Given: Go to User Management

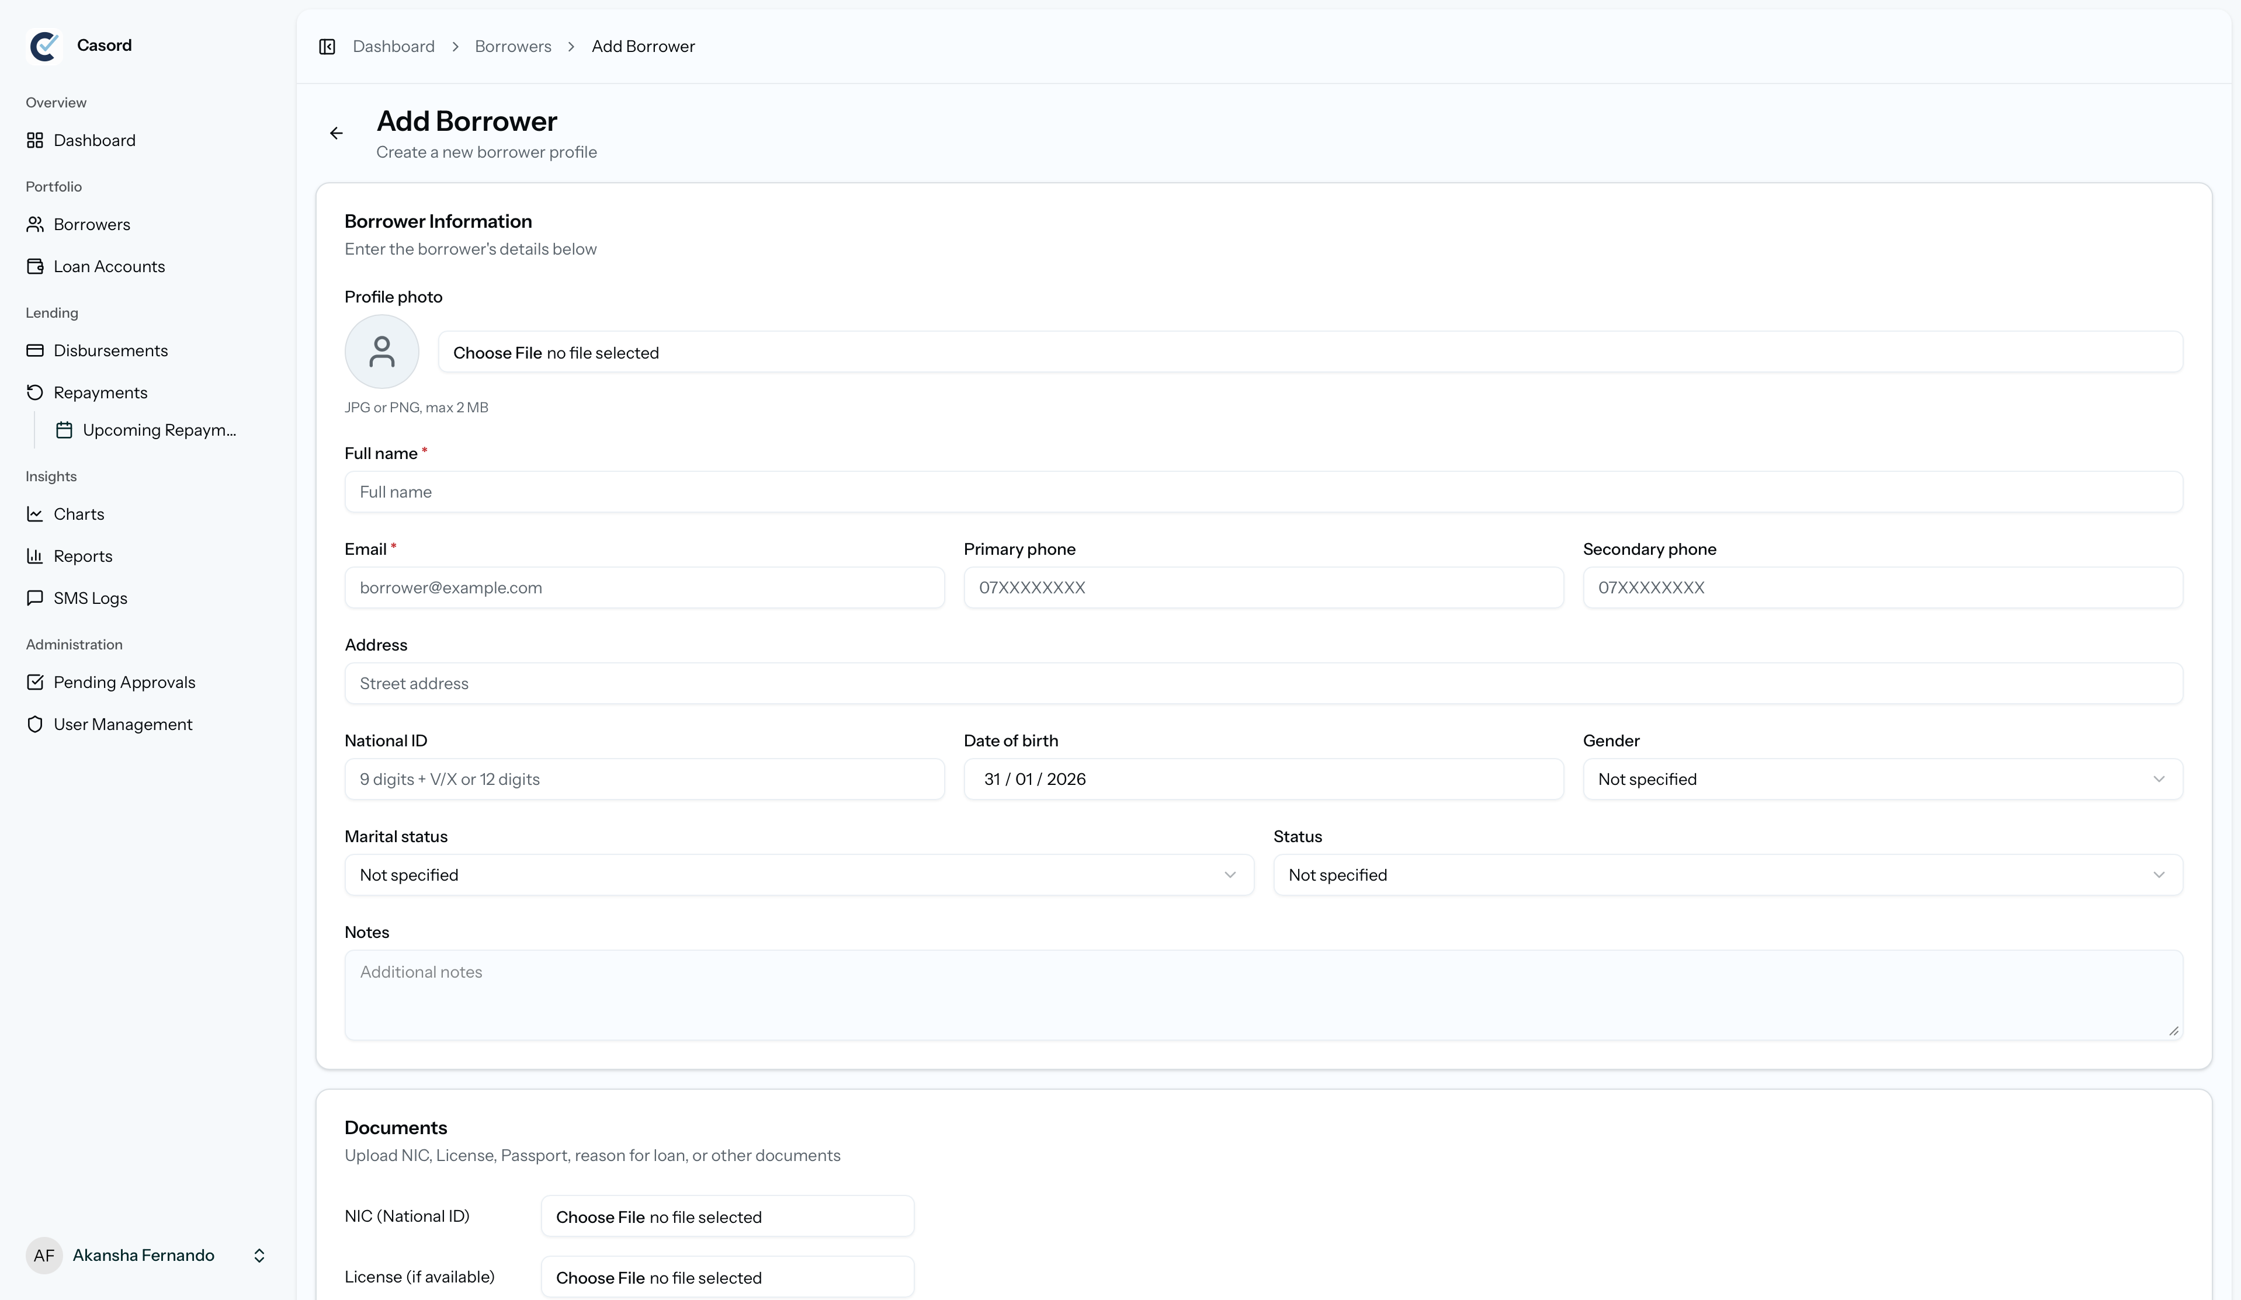Looking at the screenshot, I should coord(123,724).
